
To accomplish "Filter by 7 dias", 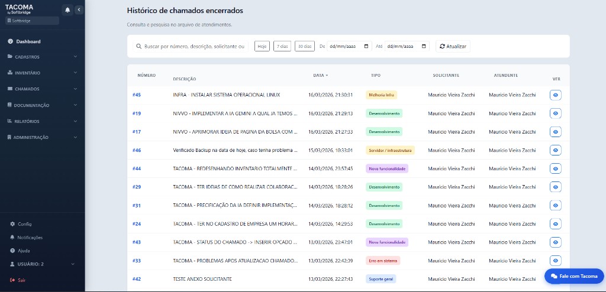I will (282, 46).
